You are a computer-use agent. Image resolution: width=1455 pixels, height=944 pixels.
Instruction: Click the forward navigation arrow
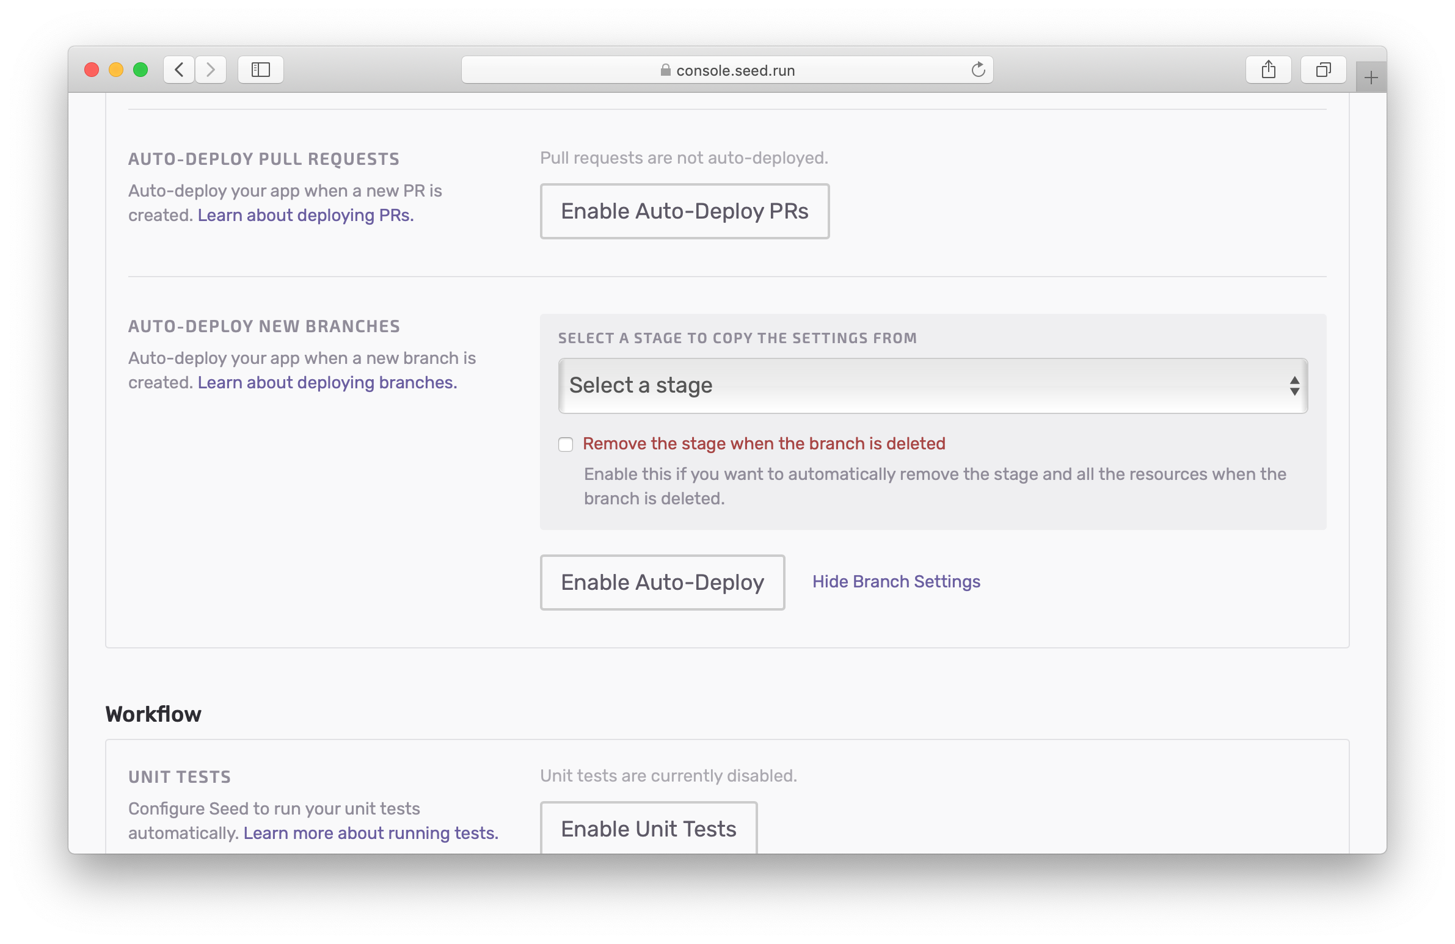(x=211, y=70)
